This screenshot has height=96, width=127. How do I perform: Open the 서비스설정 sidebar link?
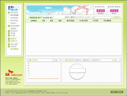(14, 44)
